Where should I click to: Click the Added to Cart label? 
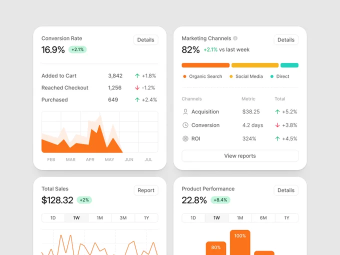click(x=59, y=76)
